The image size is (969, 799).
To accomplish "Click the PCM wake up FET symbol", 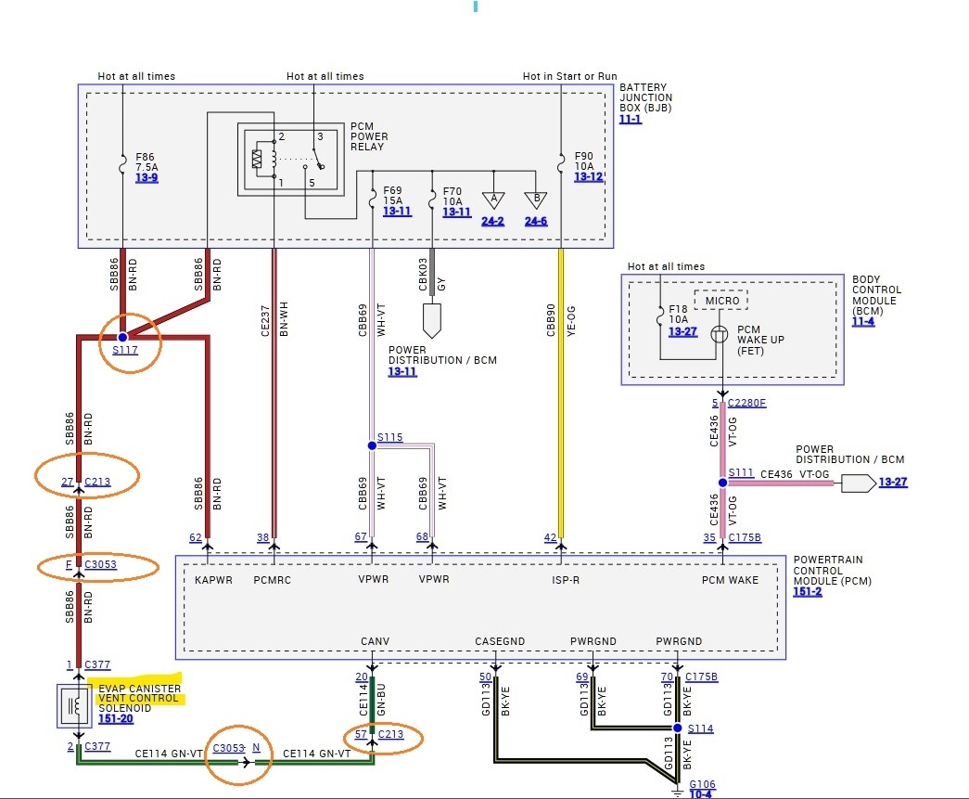I will coord(720,334).
